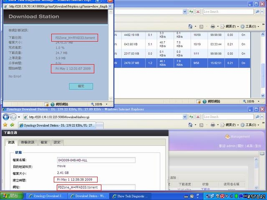Switch to the 資訊 tab
The width and height of the screenshot is (267, 200).
tap(11, 142)
